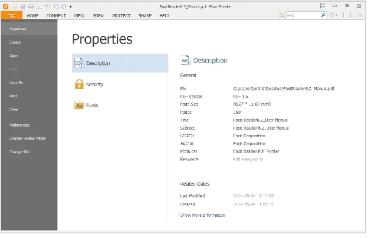Choose Change Toolbar Mode in sidebar
Screen dimensions: 368x238
point(29,138)
